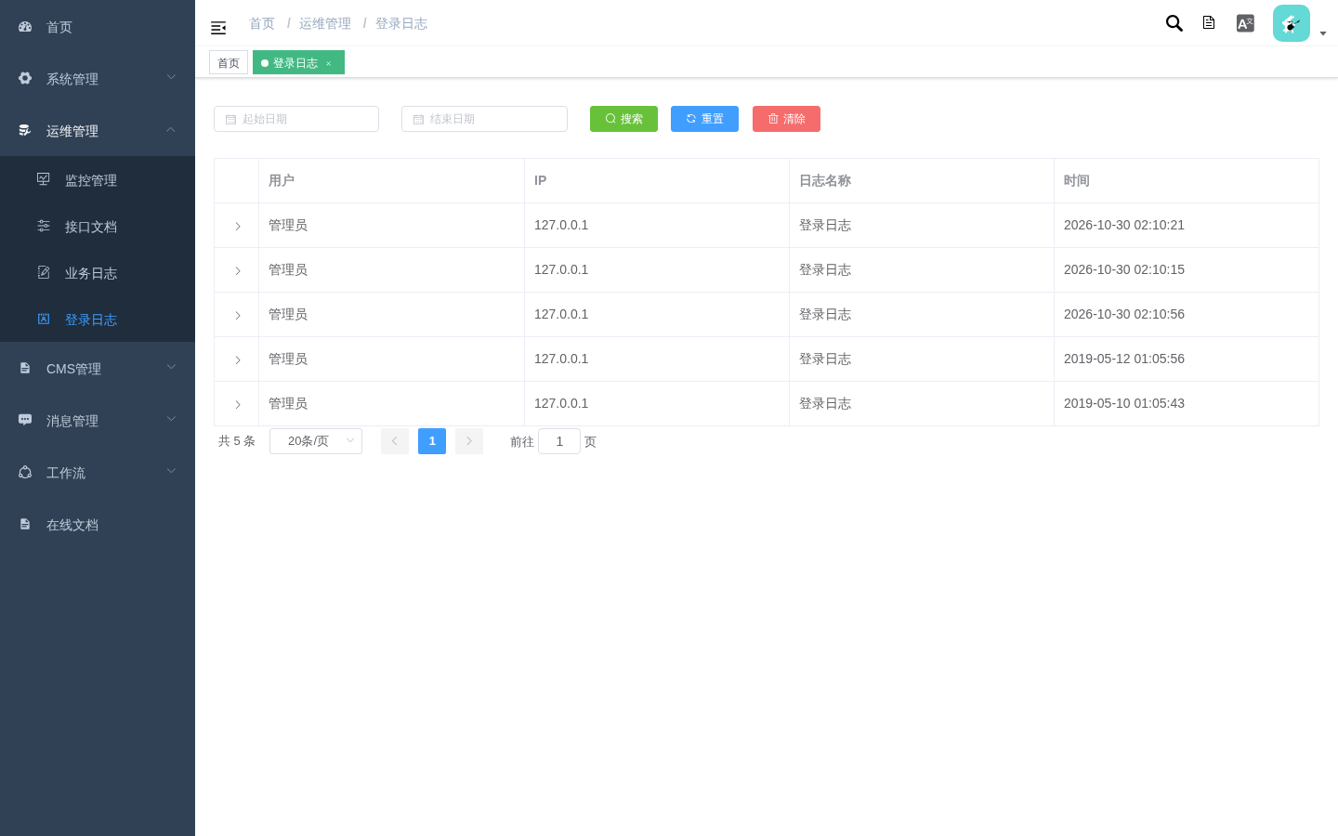Expand the row dated 2026-10-30 02:10:56
The height and width of the screenshot is (836, 1338).
(238, 316)
